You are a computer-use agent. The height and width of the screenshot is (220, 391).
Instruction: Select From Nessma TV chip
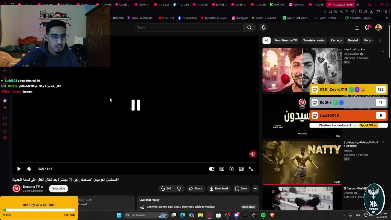point(286,40)
